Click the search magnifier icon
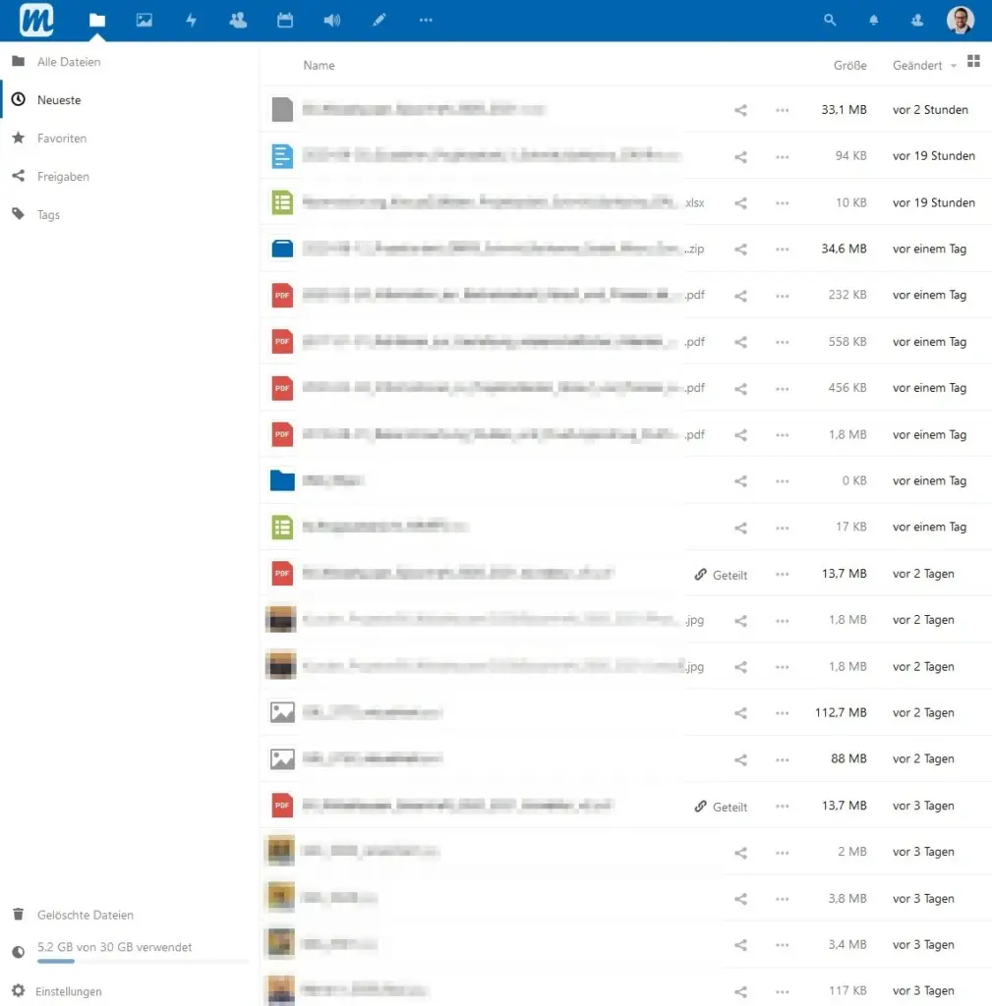Image resolution: width=992 pixels, height=1006 pixels. 830,20
